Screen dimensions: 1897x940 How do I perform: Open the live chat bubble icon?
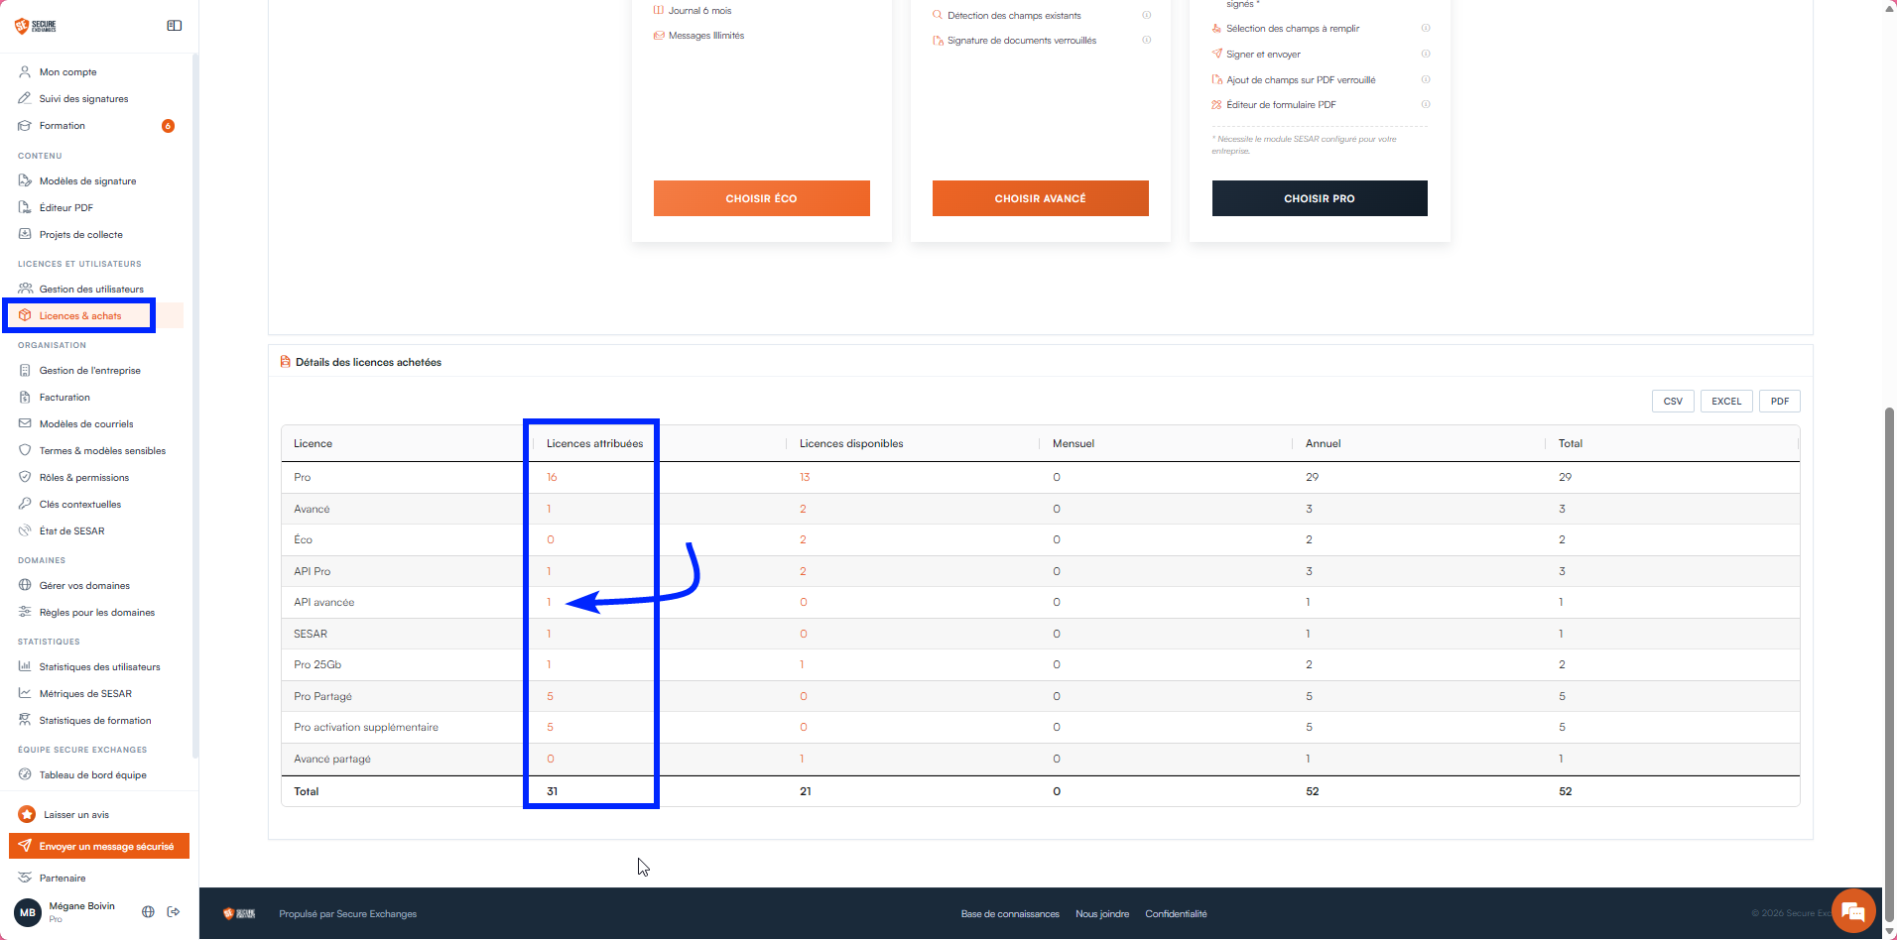pyautogui.click(x=1852, y=911)
